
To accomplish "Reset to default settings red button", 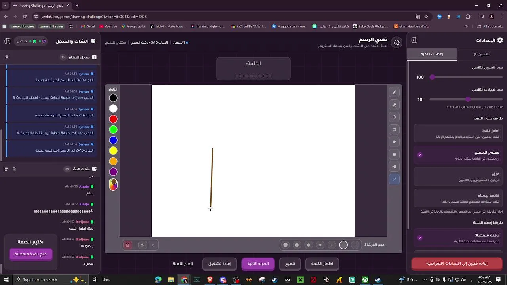I will [x=457, y=264].
